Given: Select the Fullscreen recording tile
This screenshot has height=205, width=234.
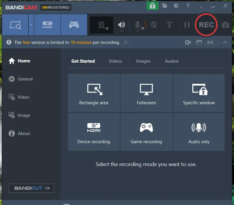Looking at the screenshot, I should (x=146, y=93).
